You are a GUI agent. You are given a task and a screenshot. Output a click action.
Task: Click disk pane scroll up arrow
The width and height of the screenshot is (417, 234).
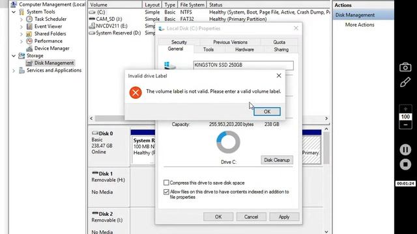tap(326, 129)
